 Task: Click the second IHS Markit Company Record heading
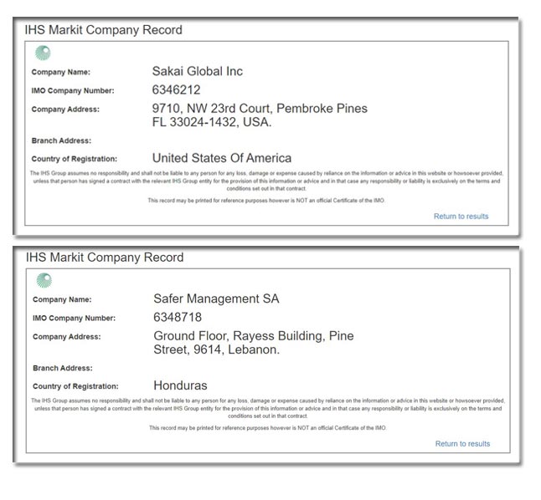tap(105, 258)
